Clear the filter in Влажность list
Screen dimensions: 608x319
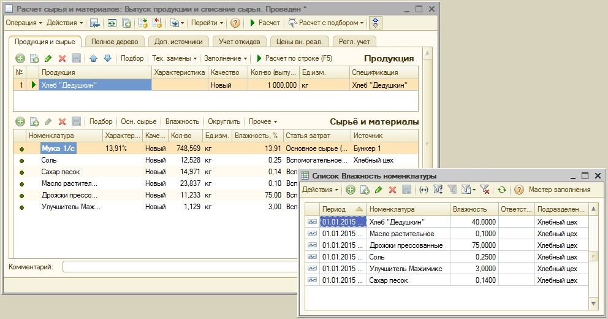484,190
